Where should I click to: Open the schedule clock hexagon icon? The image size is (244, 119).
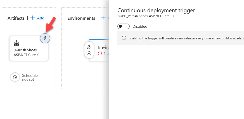[15, 77]
